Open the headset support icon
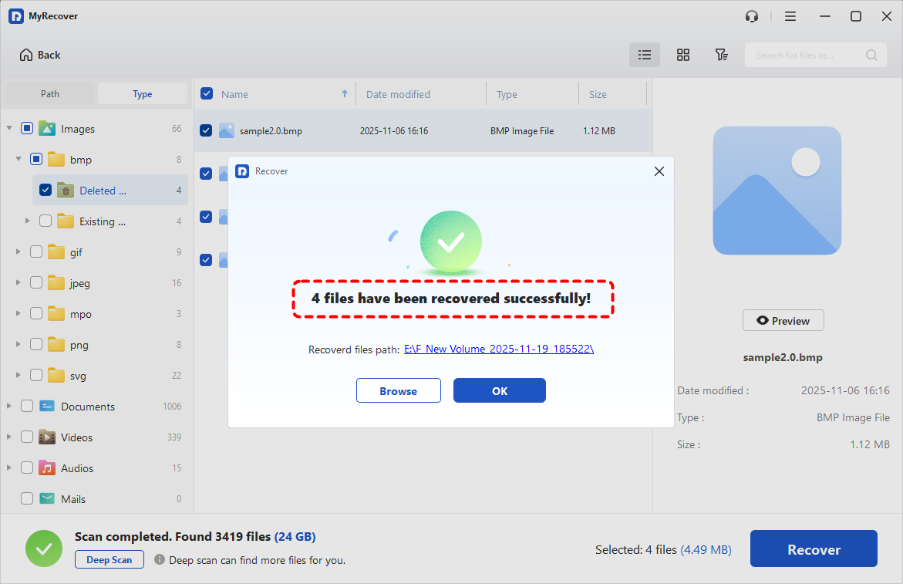 (752, 16)
